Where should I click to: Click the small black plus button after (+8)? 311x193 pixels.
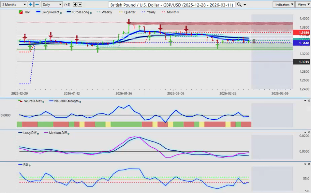(x=75, y=5)
